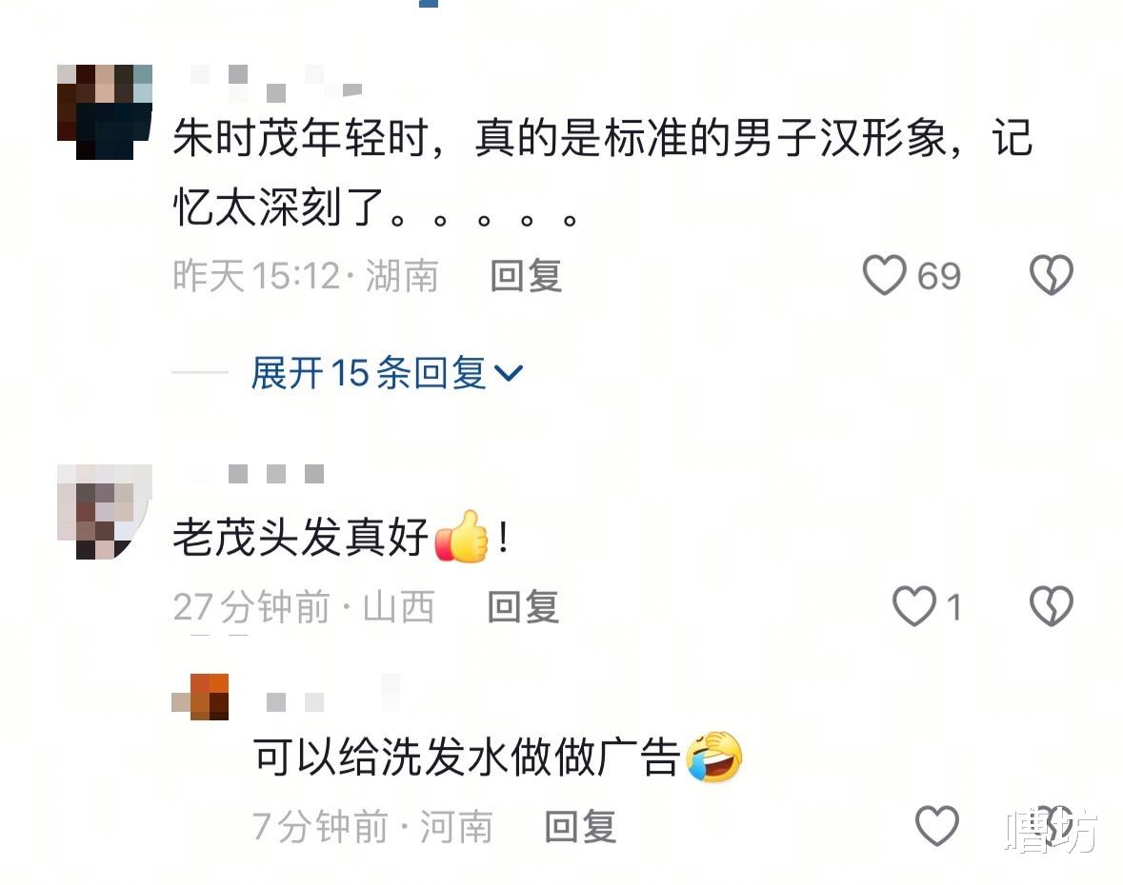The height and width of the screenshot is (885, 1123).
Task: Like the comment with 69 likes
Action: click(x=884, y=275)
